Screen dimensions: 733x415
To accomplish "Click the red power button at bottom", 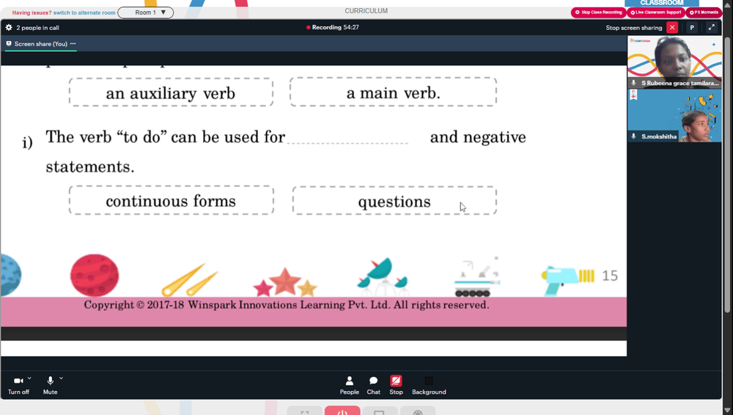I will pos(342,411).
